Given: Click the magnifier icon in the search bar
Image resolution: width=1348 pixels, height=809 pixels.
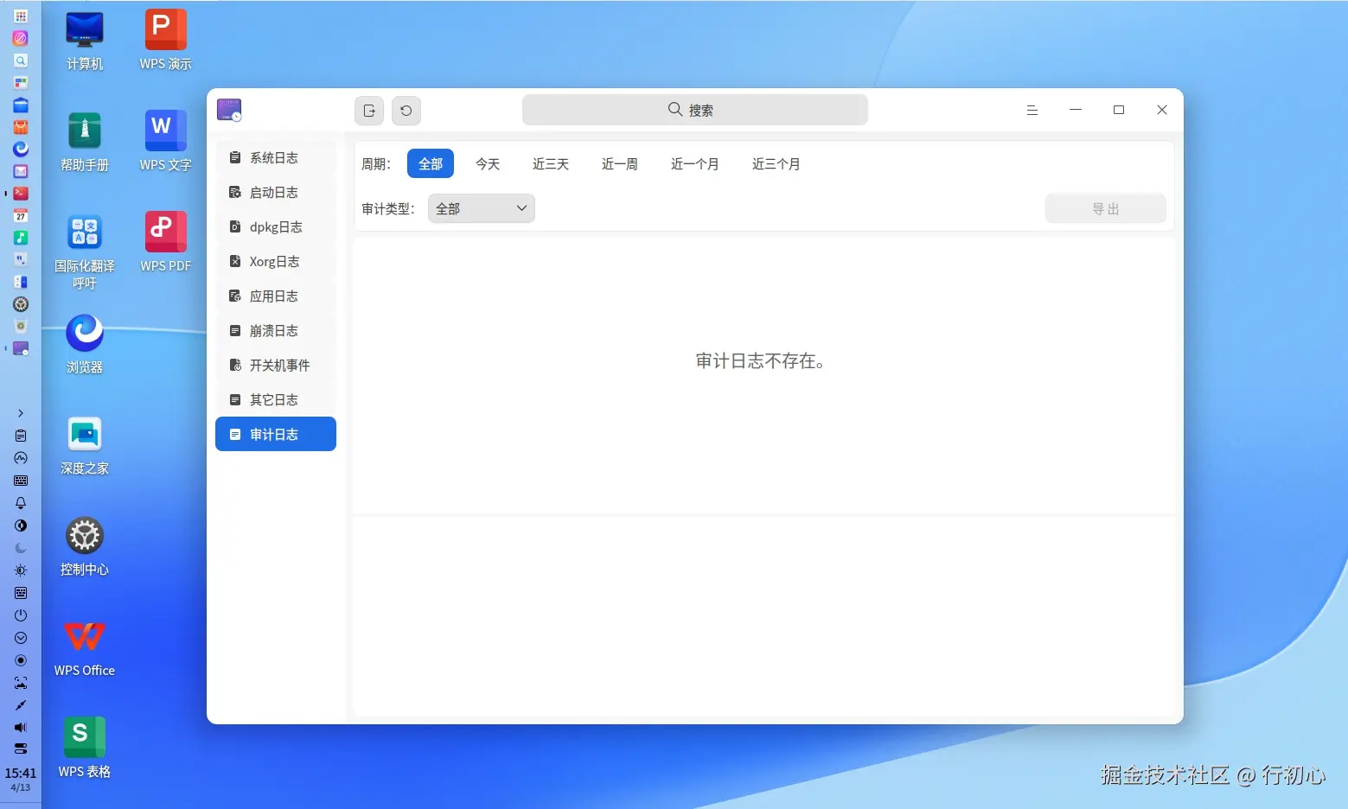Looking at the screenshot, I should click(x=674, y=109).
